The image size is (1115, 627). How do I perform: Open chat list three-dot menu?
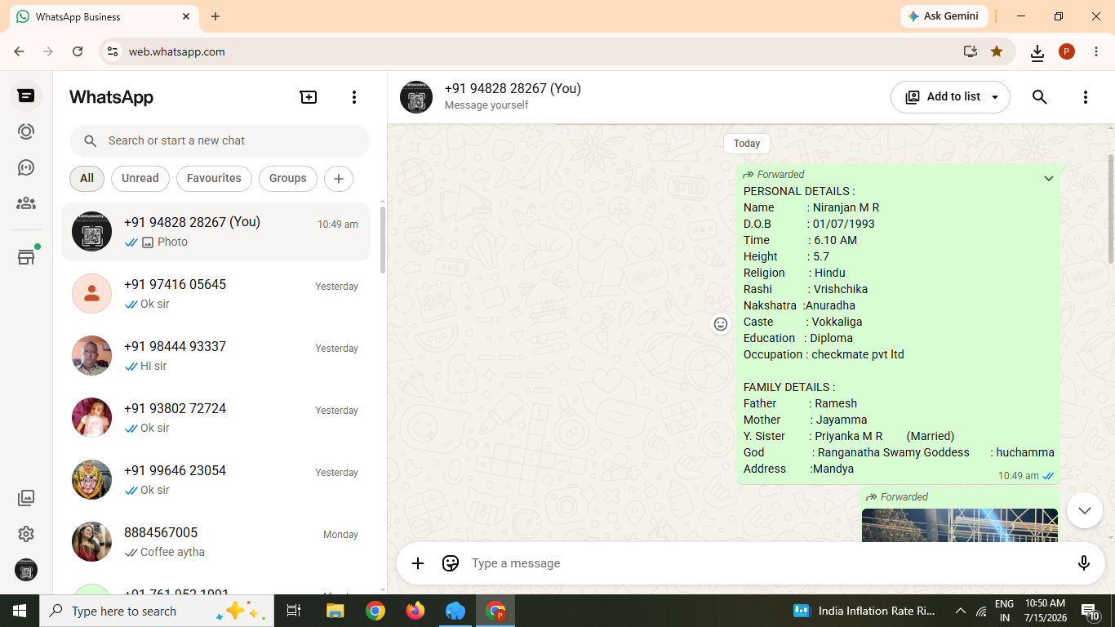(x=354, y=97)
